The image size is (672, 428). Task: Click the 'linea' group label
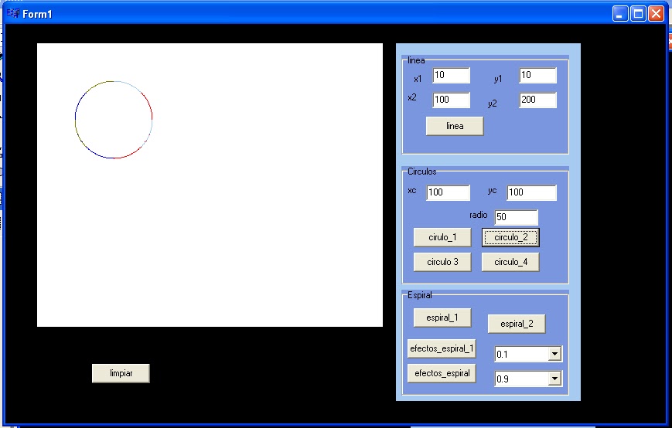pyautogui.click(x=416, y=60)
